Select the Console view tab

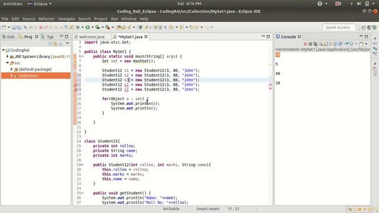click(x=288, y=37)
